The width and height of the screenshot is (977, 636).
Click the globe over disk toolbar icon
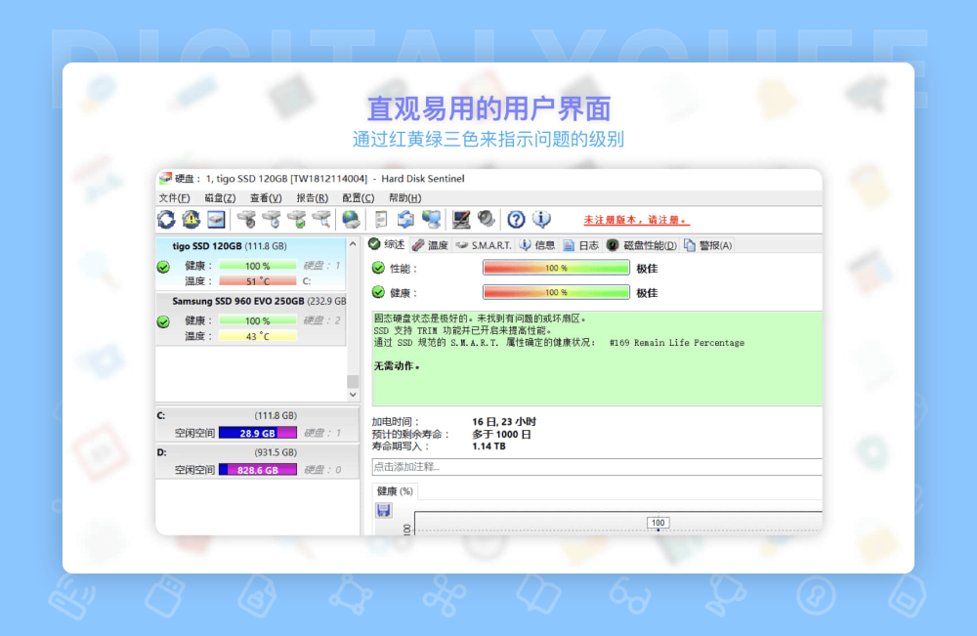tap(351, 219)
